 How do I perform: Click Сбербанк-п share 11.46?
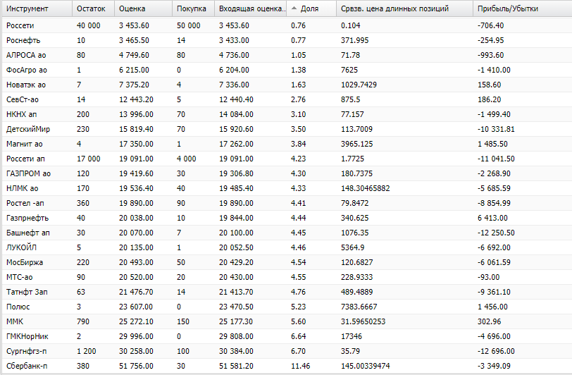click(301, 366)
